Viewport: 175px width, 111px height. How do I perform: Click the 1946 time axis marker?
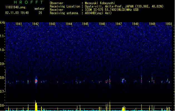tap(102, 24)
